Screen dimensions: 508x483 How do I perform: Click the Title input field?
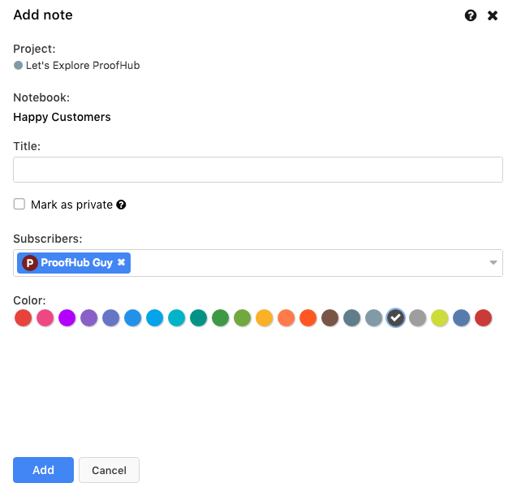[x=258, y=170]
